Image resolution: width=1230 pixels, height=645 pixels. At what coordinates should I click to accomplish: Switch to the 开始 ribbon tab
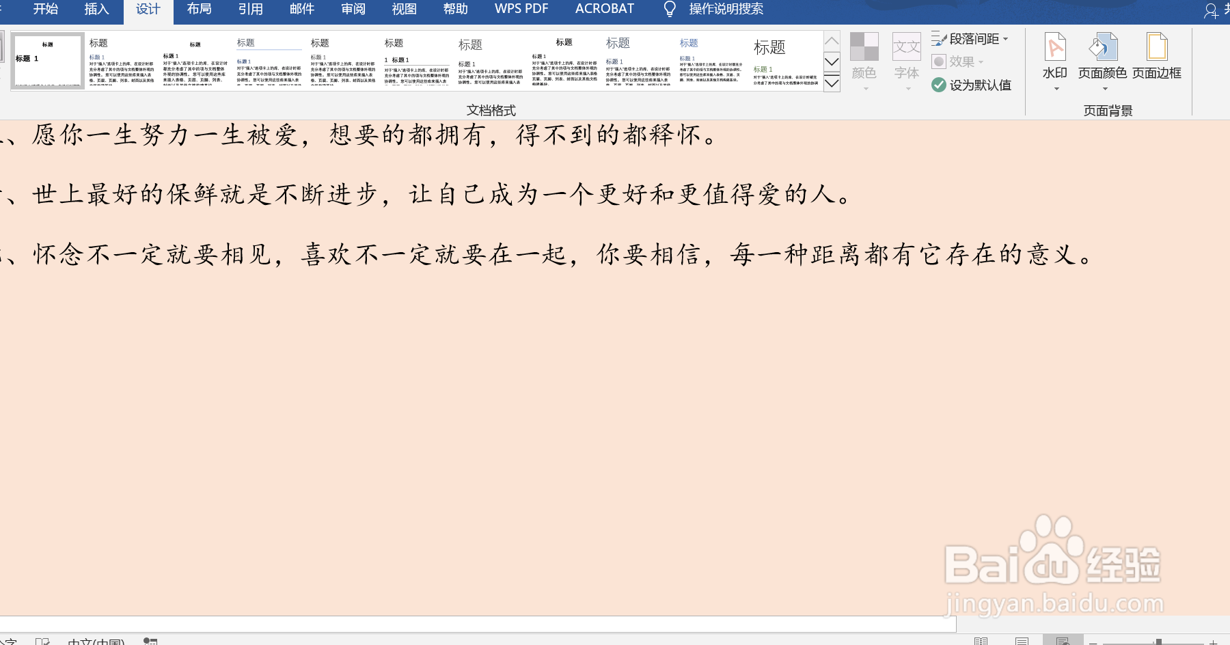(45, 9)
